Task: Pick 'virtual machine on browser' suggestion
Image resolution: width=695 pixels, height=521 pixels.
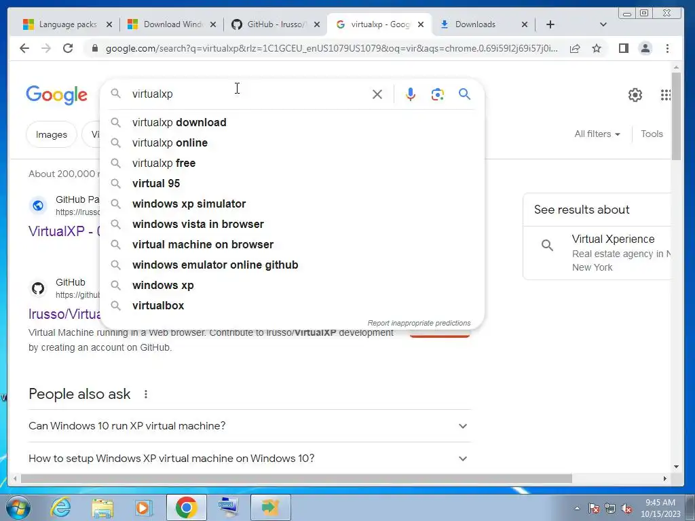Action: 293,244
